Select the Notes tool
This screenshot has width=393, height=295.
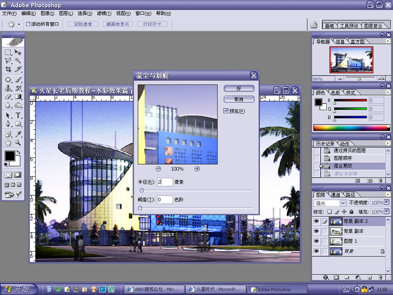point(8,134)
